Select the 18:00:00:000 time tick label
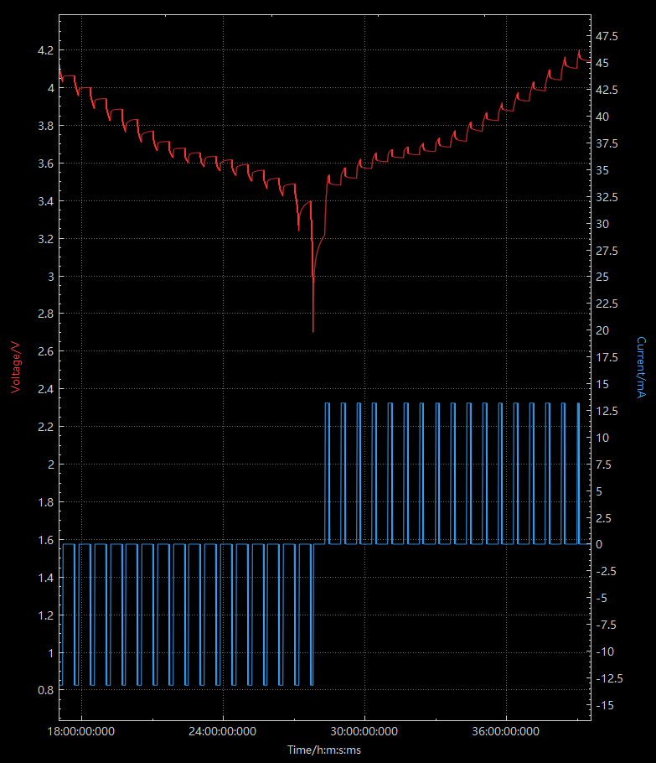This screenshot has width=656, height=763. point(81,731)
